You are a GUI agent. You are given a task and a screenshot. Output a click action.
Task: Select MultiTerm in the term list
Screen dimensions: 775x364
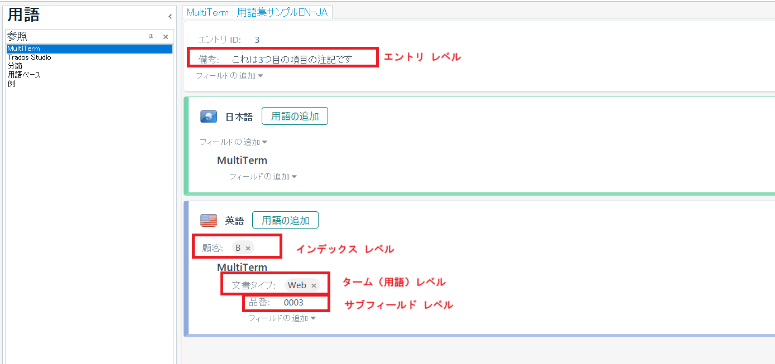tap(23, 49)
